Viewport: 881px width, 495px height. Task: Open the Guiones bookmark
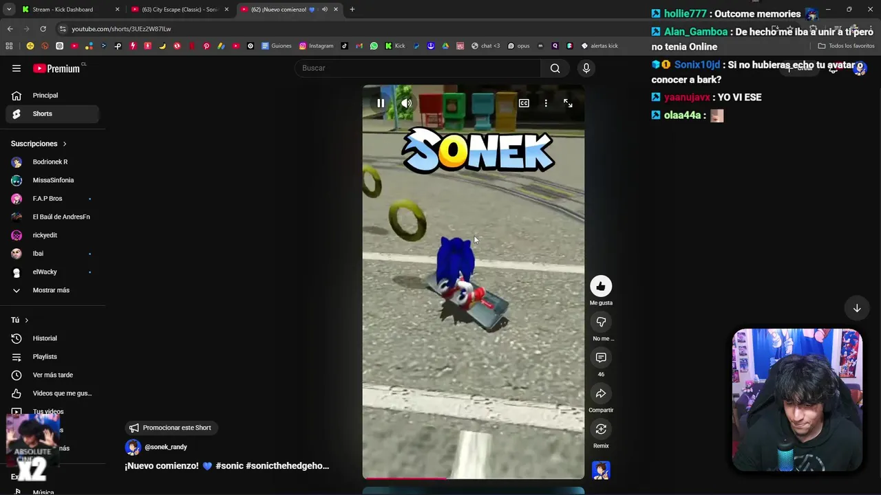click(x=276, y=46)
